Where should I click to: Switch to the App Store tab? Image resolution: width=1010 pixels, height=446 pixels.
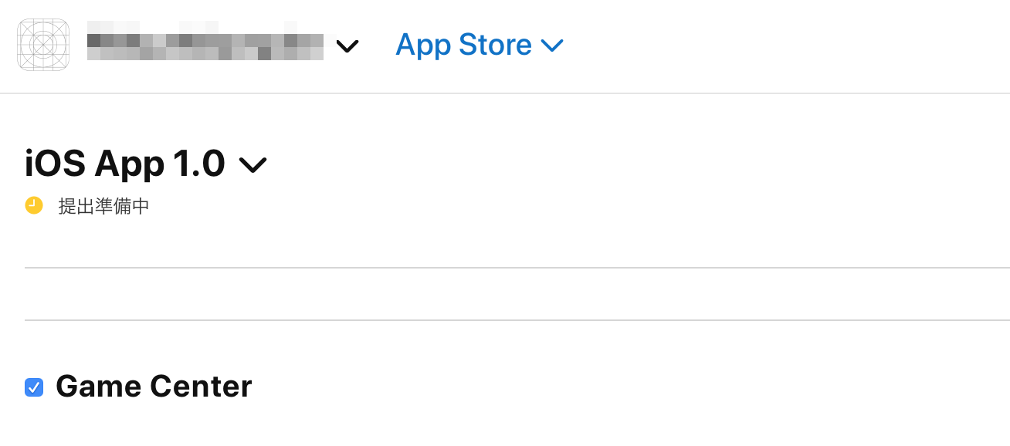463,45
